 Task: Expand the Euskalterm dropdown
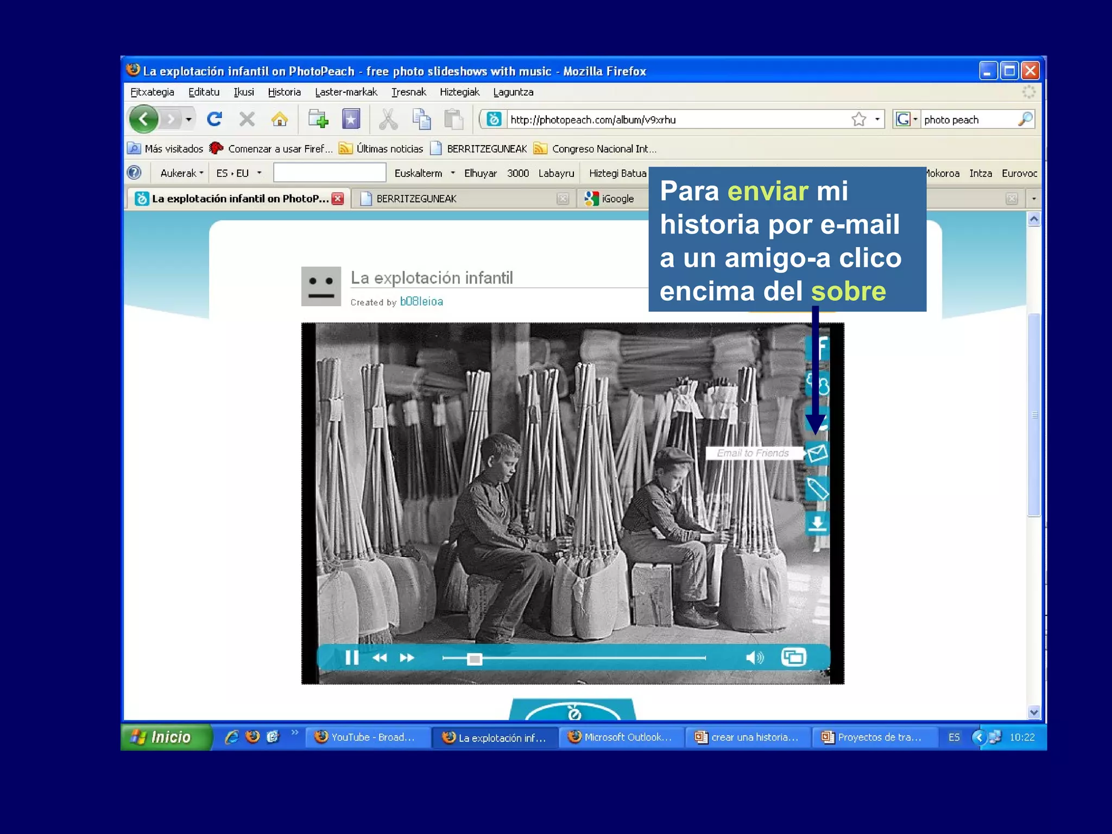[x=424, y=173]
